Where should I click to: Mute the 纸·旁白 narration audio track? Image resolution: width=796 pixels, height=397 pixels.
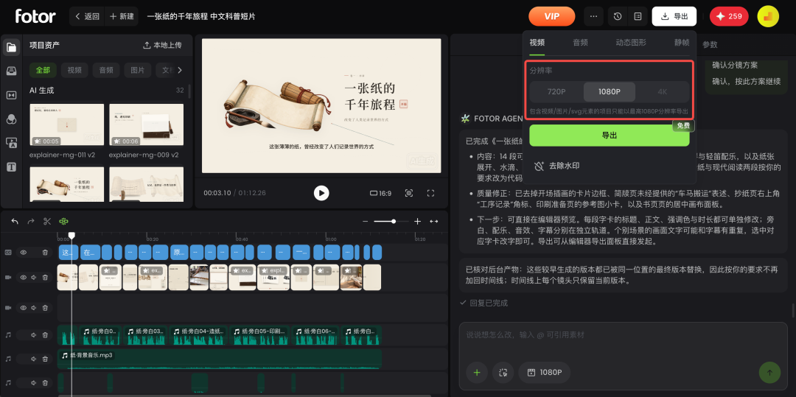34,335
